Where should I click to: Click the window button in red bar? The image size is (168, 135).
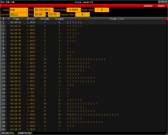tap(148, 6)
